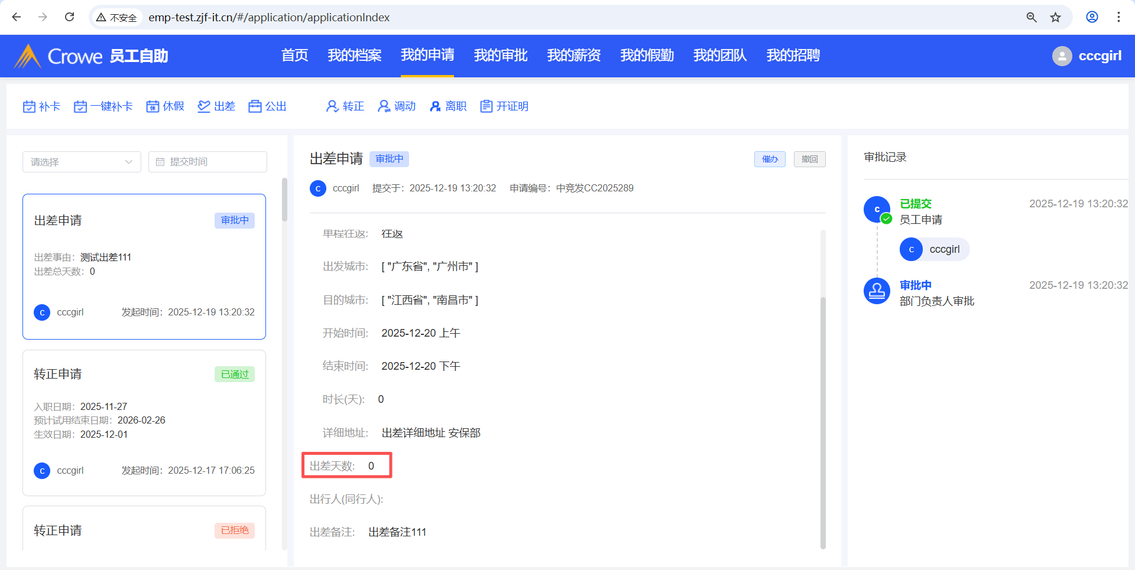Start a 一键补卡 application

(103, 106)
